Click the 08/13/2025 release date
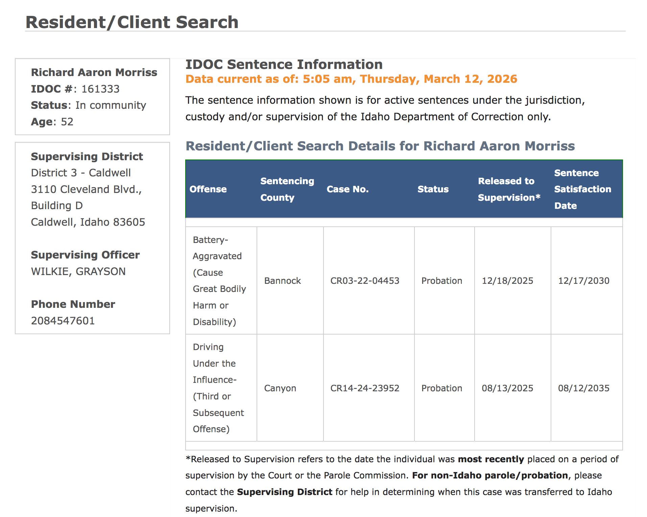The width and height of the screenshot is (647, 517). 507,388
